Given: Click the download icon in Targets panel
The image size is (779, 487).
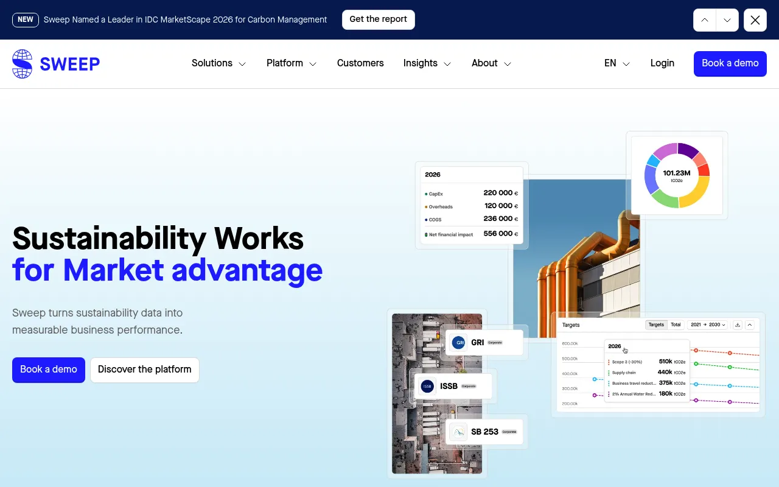Looking at the screenshot, I should pos(738,325).
